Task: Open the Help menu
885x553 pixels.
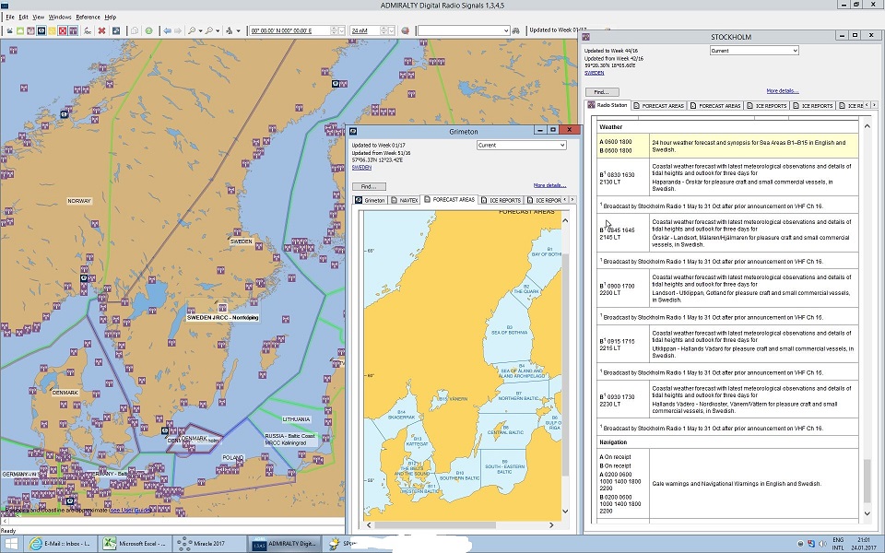Action: (x=111, y=17)
